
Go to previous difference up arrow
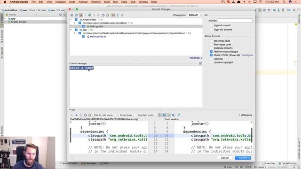tap(72, 115)
